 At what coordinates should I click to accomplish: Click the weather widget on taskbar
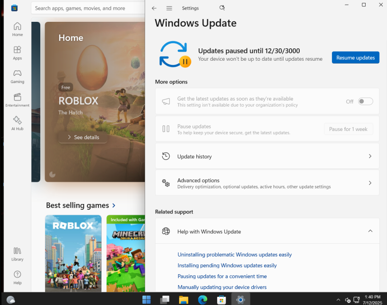10,300
